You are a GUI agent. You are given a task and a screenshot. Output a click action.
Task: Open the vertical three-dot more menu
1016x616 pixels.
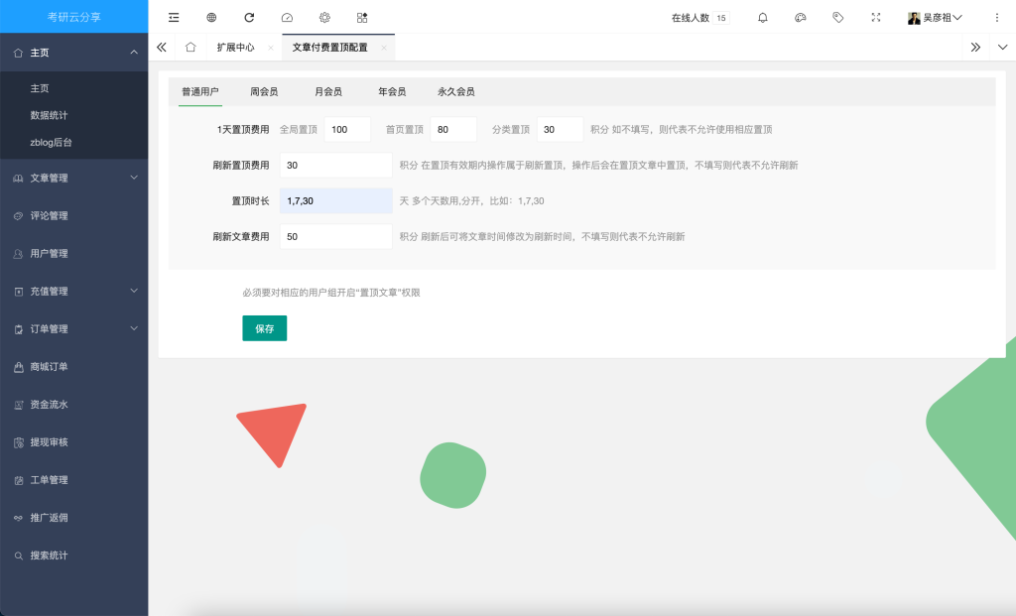pyautogui.click(x=997, y=18)
